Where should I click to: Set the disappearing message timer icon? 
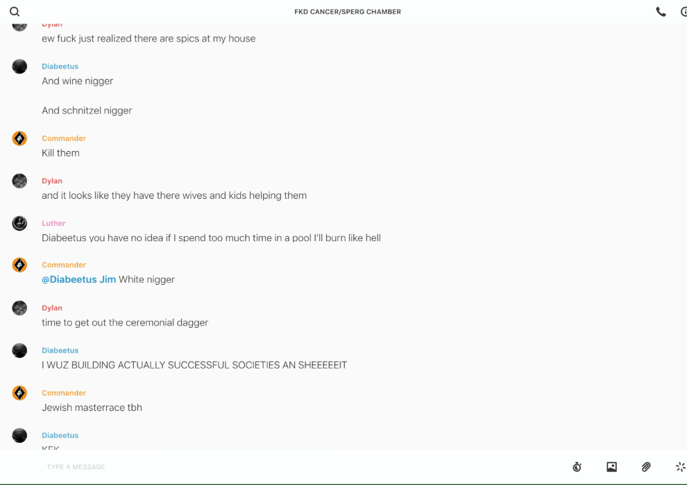(577, 466)
